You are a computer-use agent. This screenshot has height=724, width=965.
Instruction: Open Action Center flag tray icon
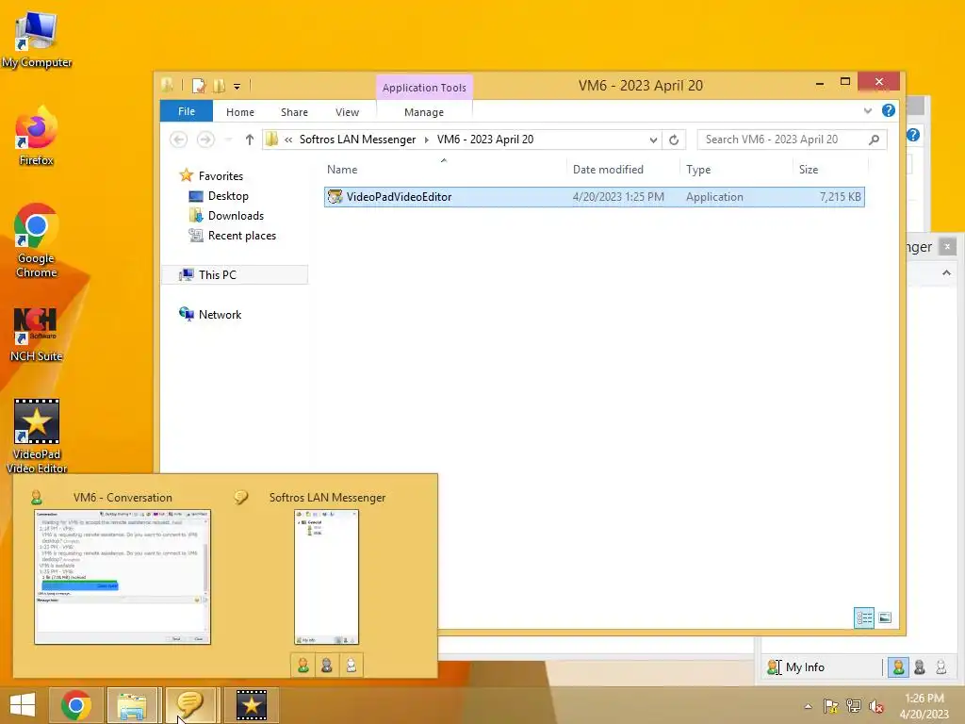click(831, 706)
